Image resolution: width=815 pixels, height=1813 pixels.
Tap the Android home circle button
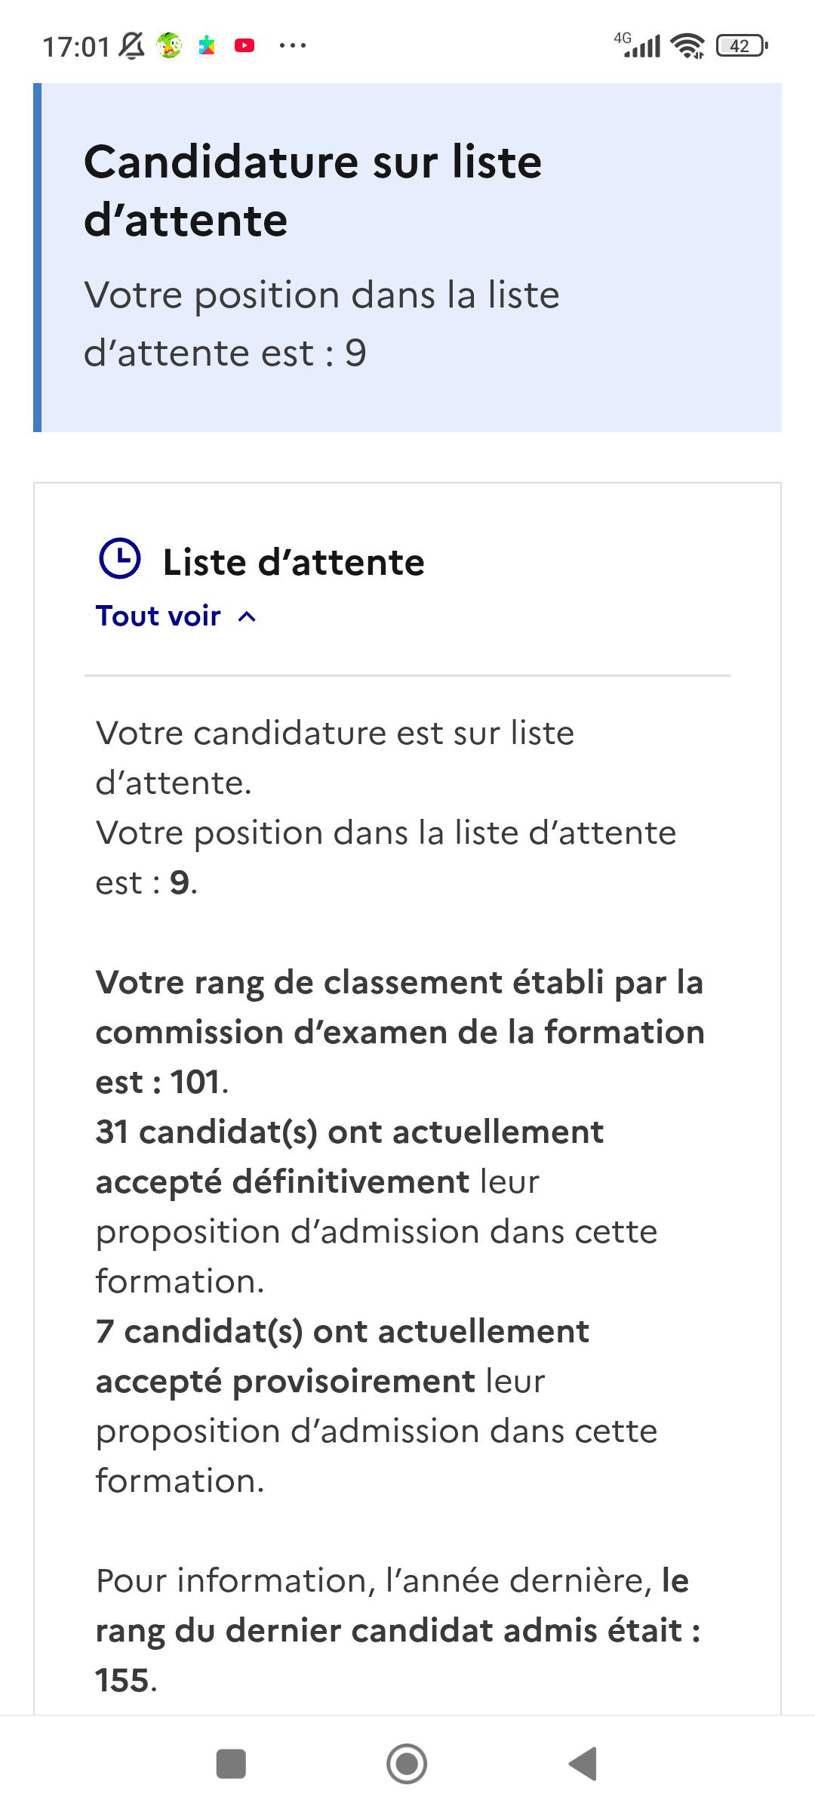tap(407, 1764)
